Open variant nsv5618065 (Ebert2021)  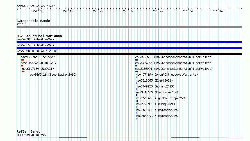pyautogui.click(x=154, y=80)
